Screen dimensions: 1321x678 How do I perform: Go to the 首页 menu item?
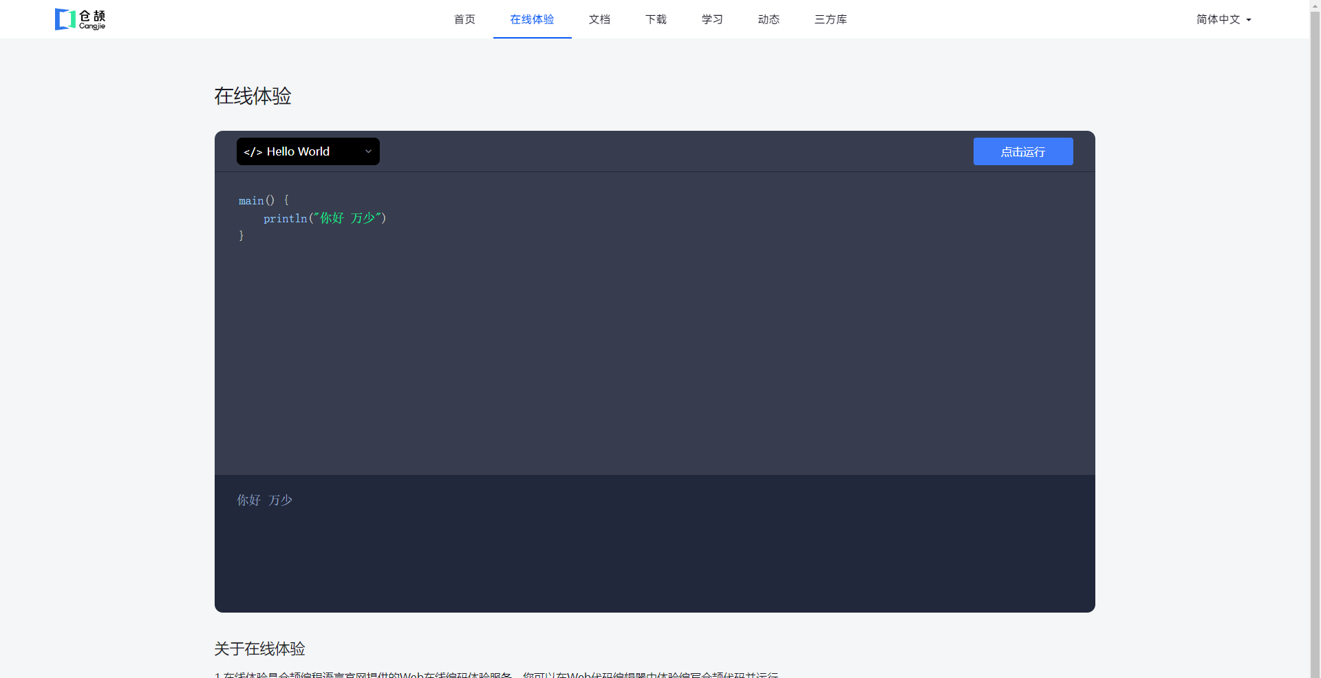[x=464, y=19]
